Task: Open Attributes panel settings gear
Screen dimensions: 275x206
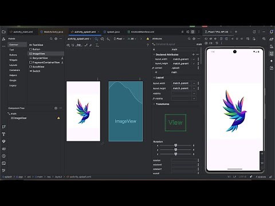Action: (194, 39)
